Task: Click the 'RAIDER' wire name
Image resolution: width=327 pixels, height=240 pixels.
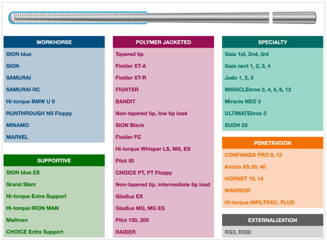Action: click(x=126, y=232)
